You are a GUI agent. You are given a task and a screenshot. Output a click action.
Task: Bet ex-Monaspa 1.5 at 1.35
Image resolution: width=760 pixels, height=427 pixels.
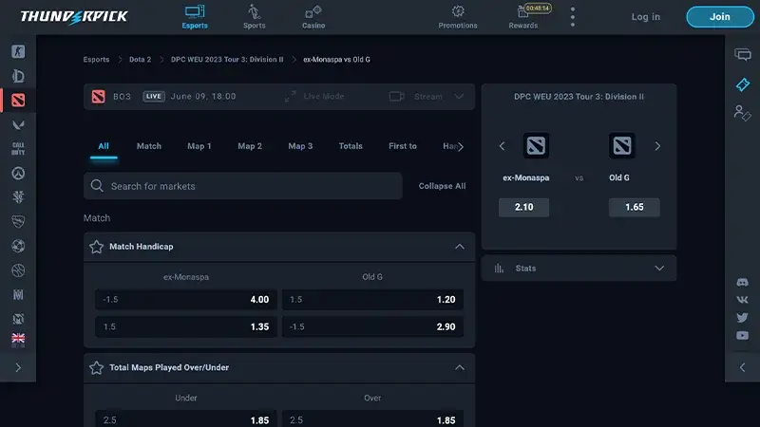185,326
